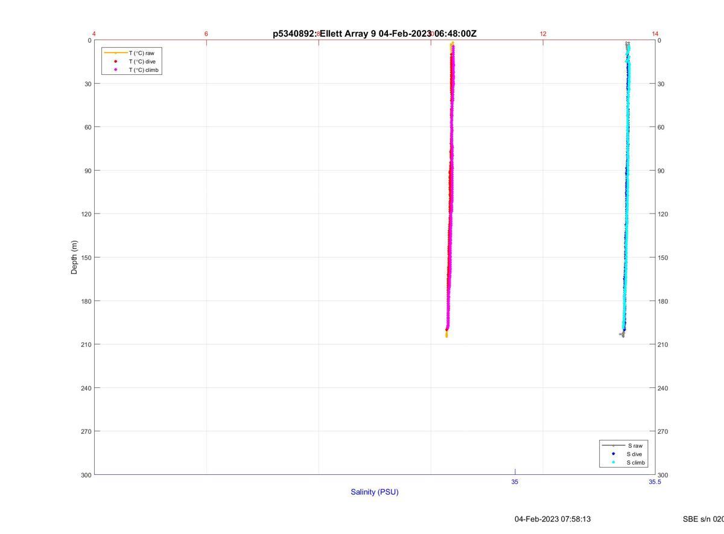Screen dimensions: 724x534
Task: Click the plot title mentioning Ellett Array 9
Action: 375,34
